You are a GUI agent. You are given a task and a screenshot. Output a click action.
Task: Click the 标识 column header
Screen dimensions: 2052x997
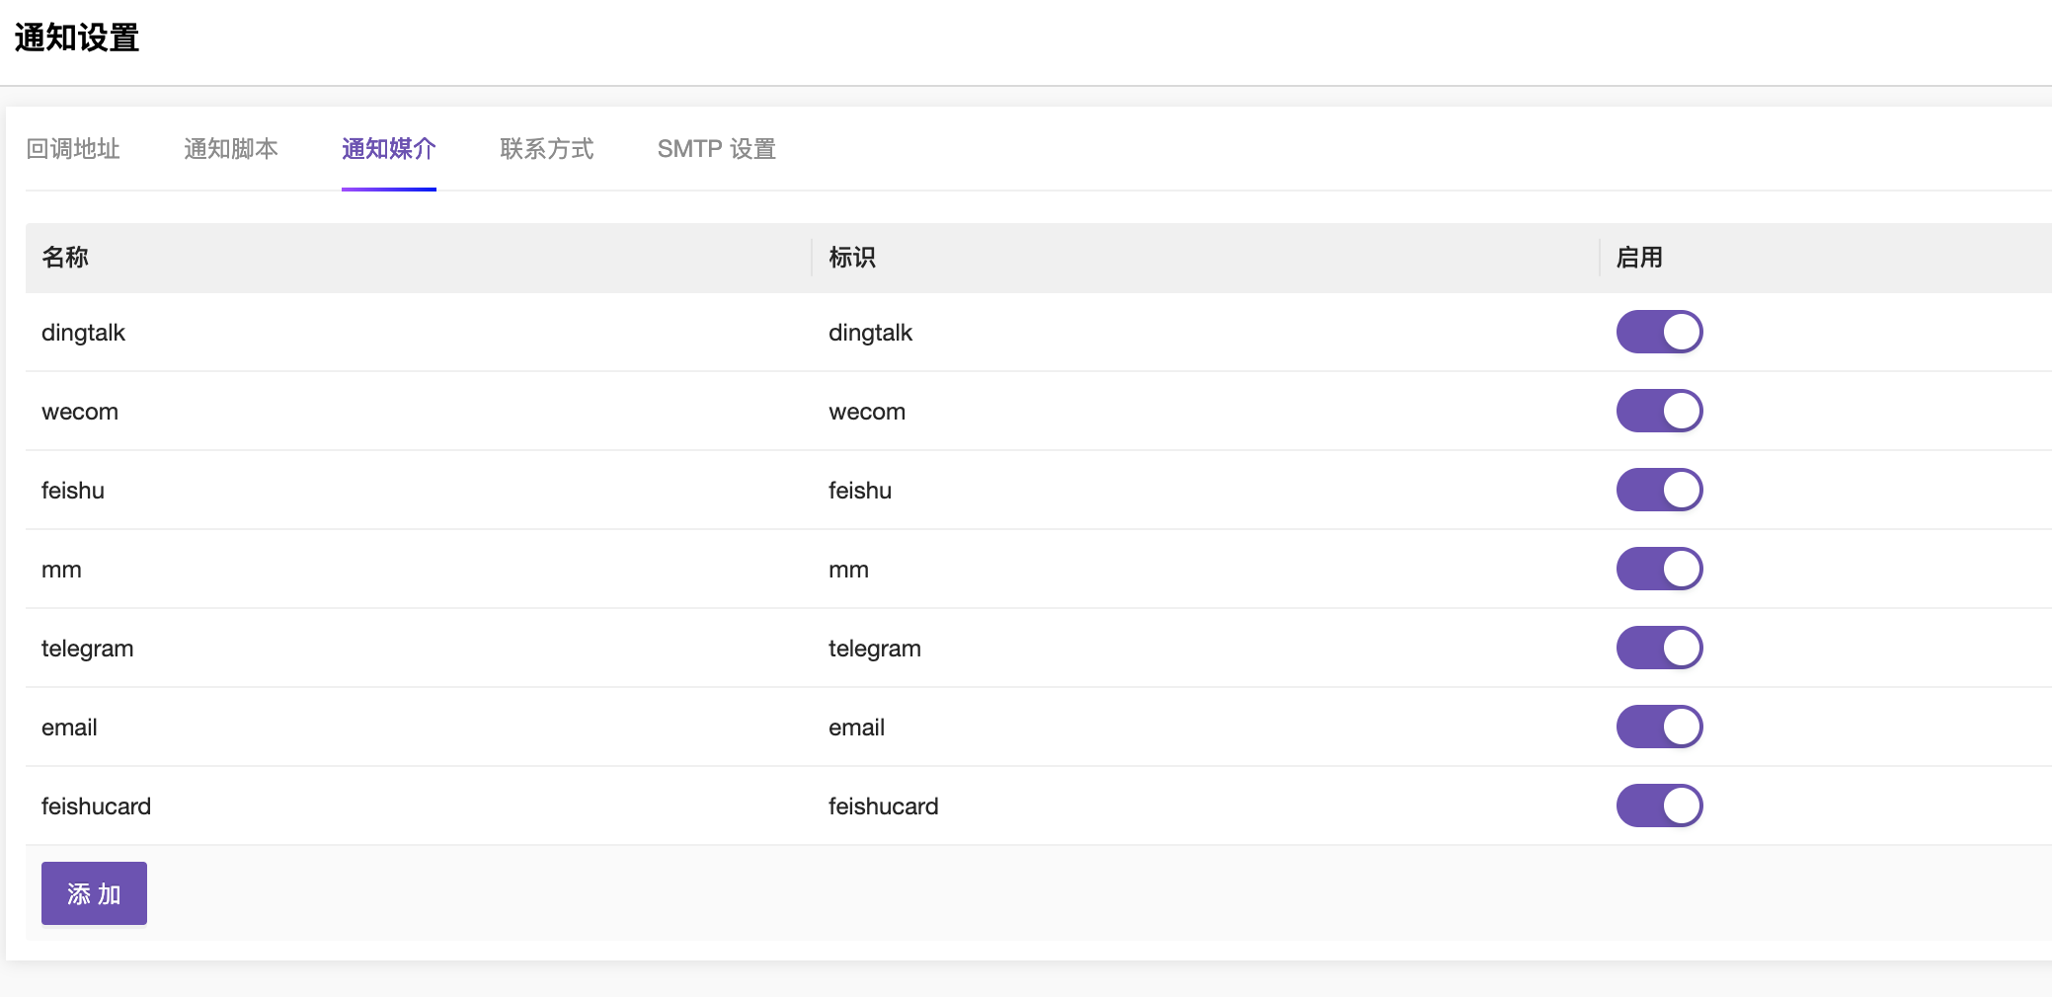pyautogui.click(x=852, y=258)
